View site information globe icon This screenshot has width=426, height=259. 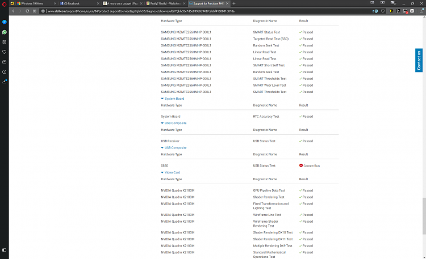coord(43,11)
